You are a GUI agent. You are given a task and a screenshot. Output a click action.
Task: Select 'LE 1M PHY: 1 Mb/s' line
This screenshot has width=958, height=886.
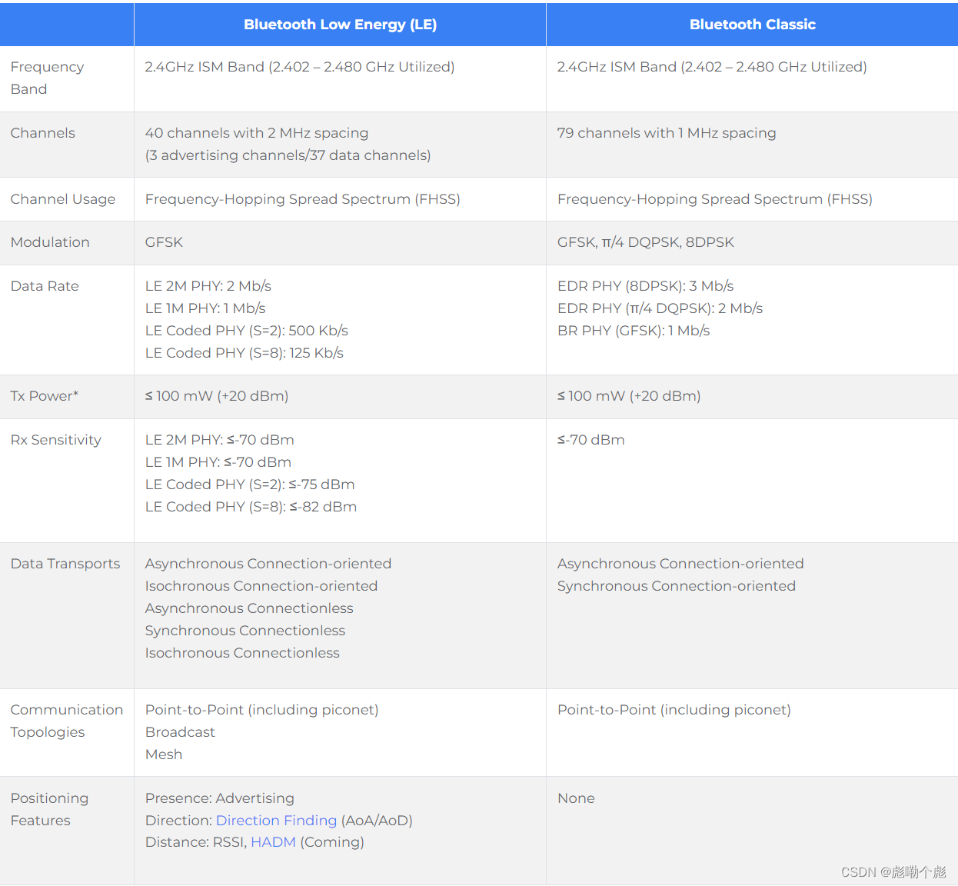click(x=205, y=308)
